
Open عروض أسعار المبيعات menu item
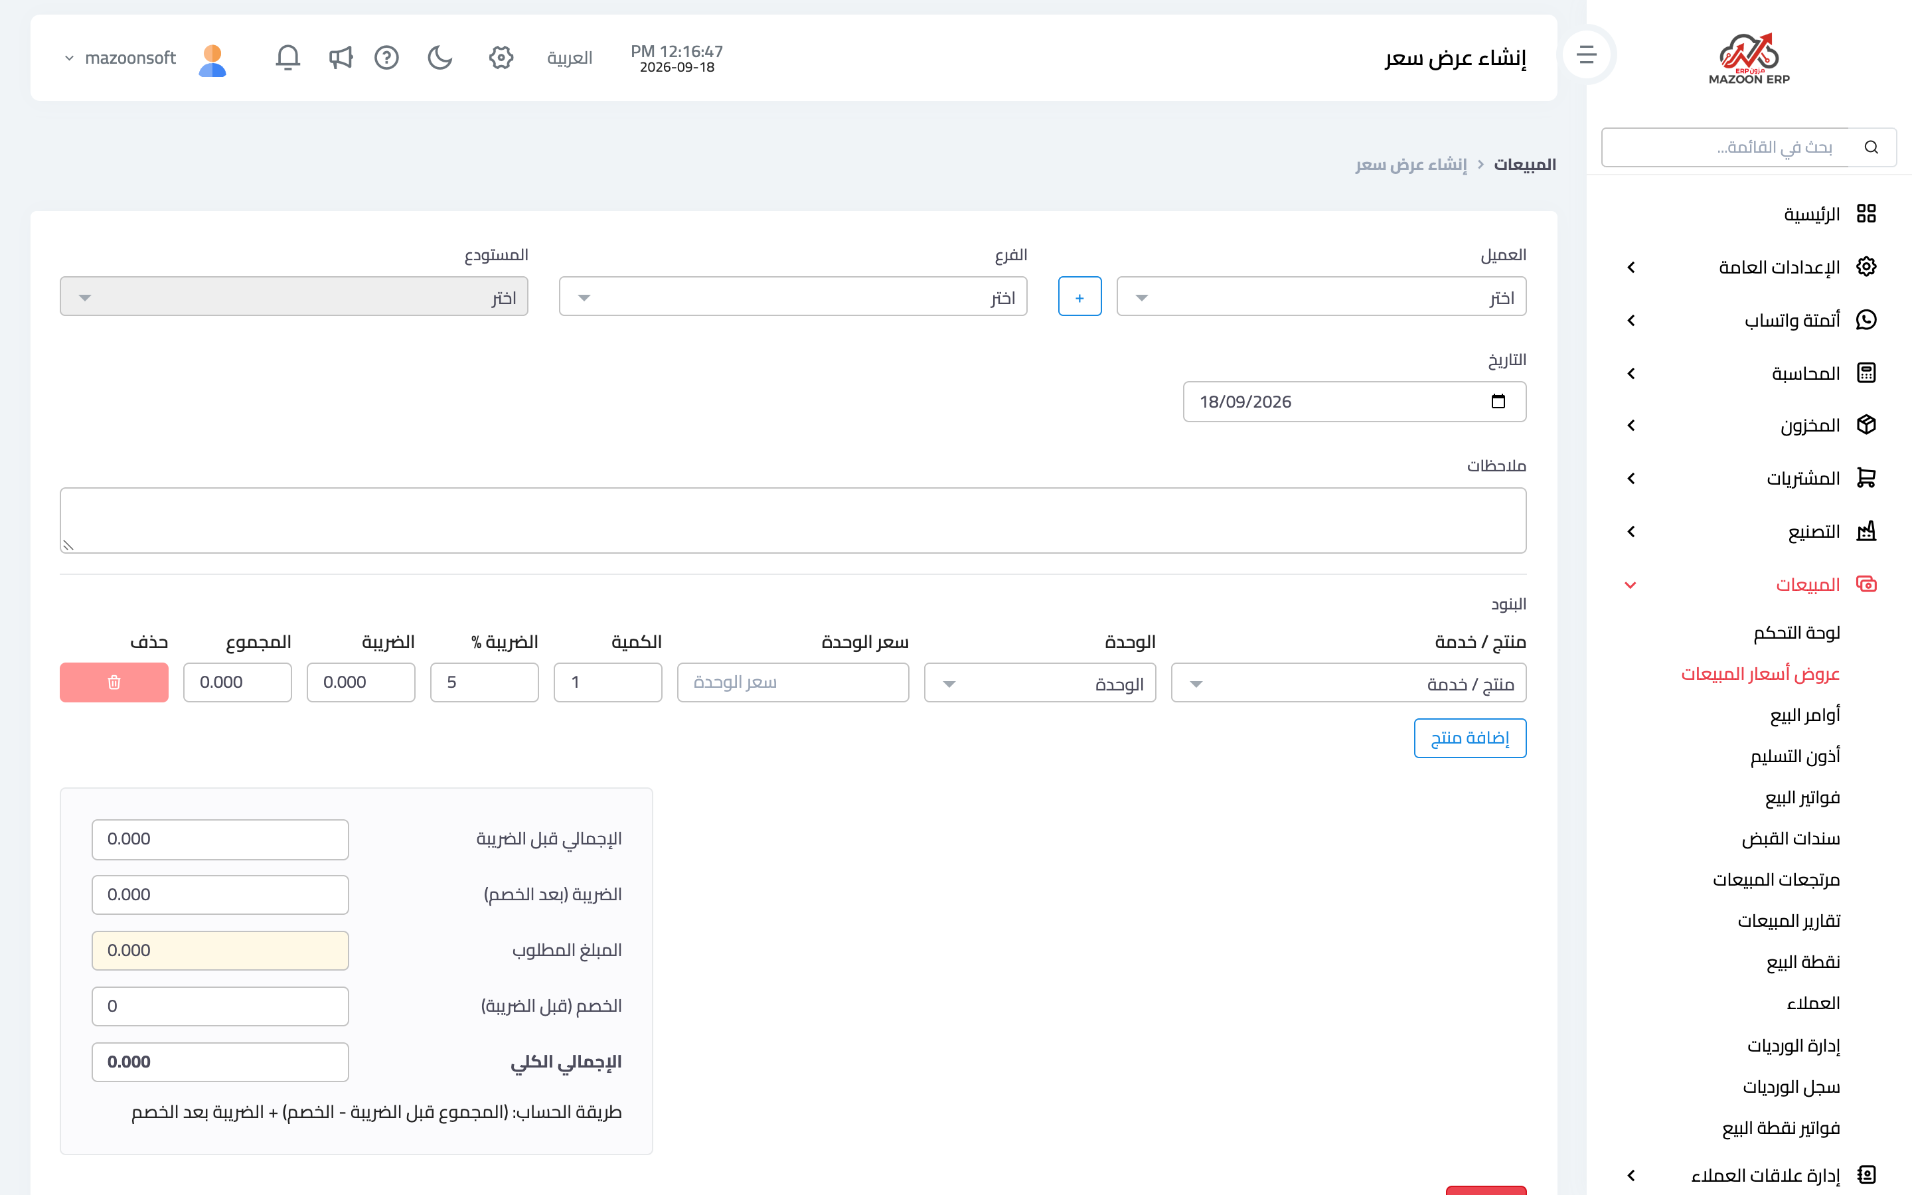(1761, 673)
